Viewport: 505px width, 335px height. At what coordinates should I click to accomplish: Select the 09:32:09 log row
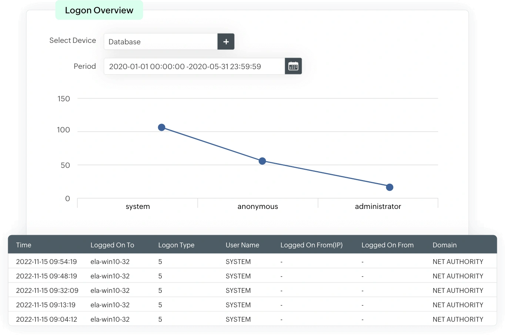click(252, 290)
